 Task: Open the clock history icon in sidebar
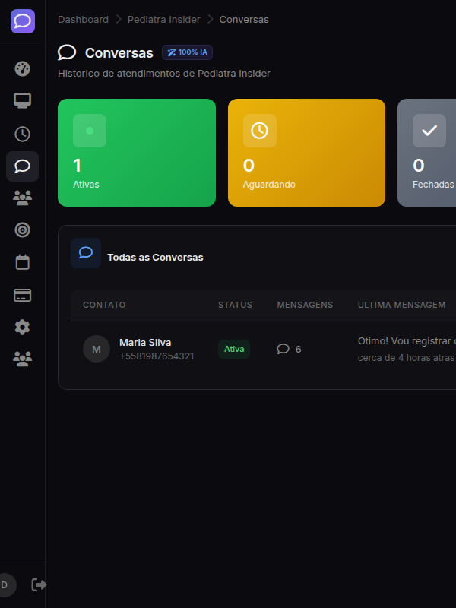pyautogui.click(x=23, y=134)
